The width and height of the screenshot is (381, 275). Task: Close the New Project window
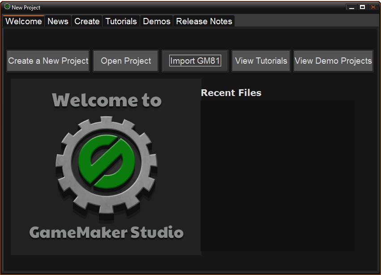click(373, 7)
